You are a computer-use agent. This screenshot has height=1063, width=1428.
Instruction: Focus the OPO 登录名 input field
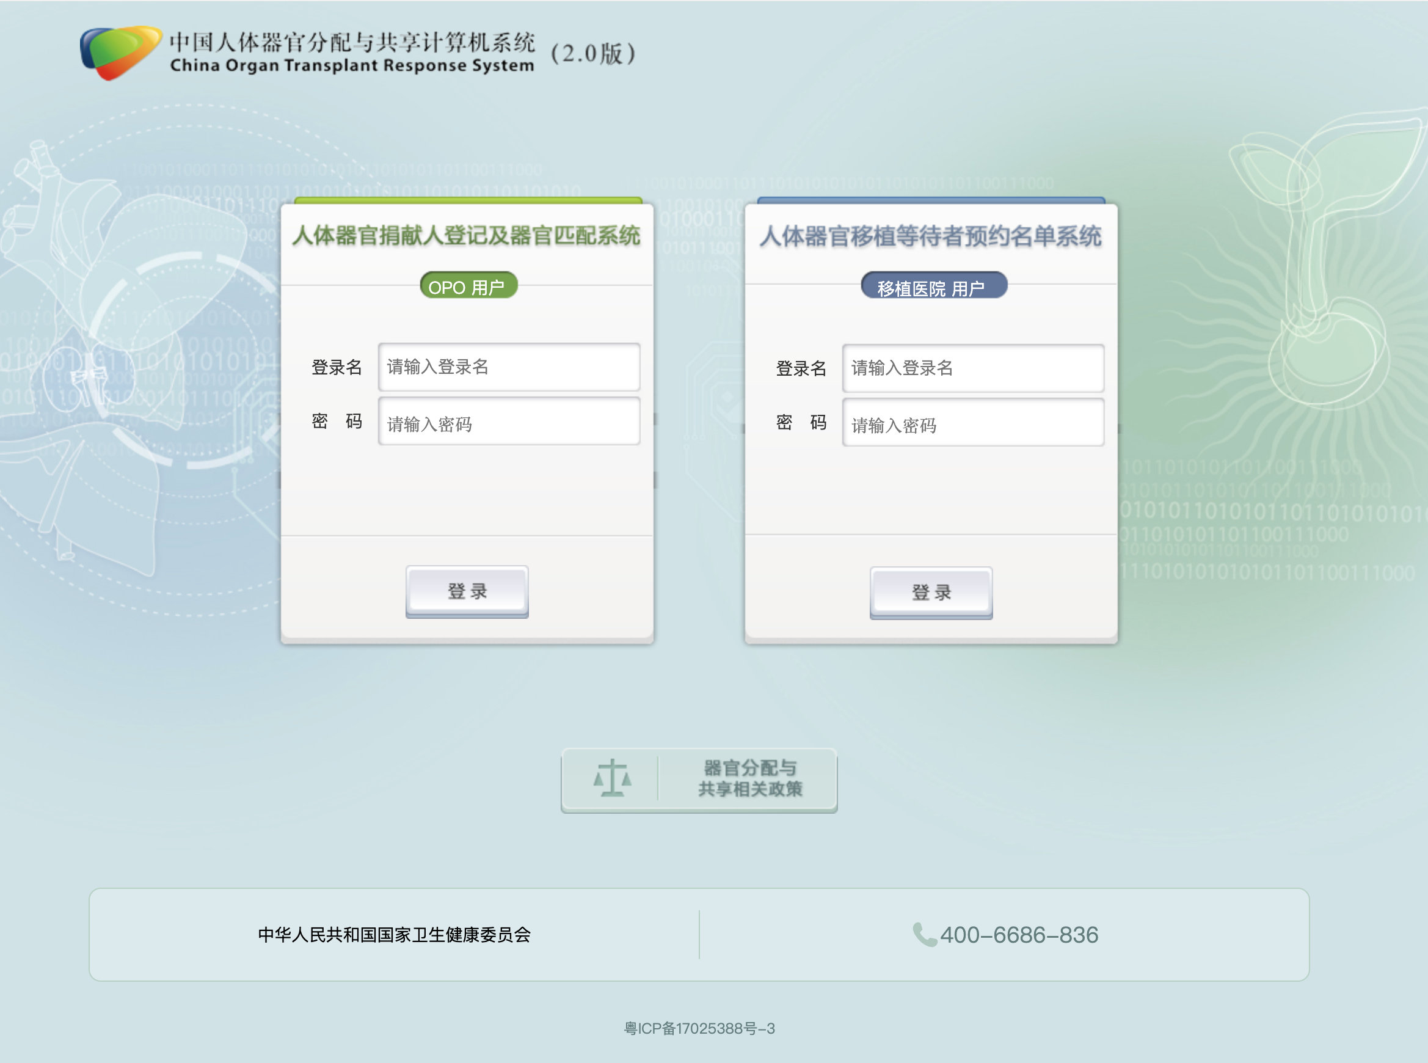(x=509, y=367)
